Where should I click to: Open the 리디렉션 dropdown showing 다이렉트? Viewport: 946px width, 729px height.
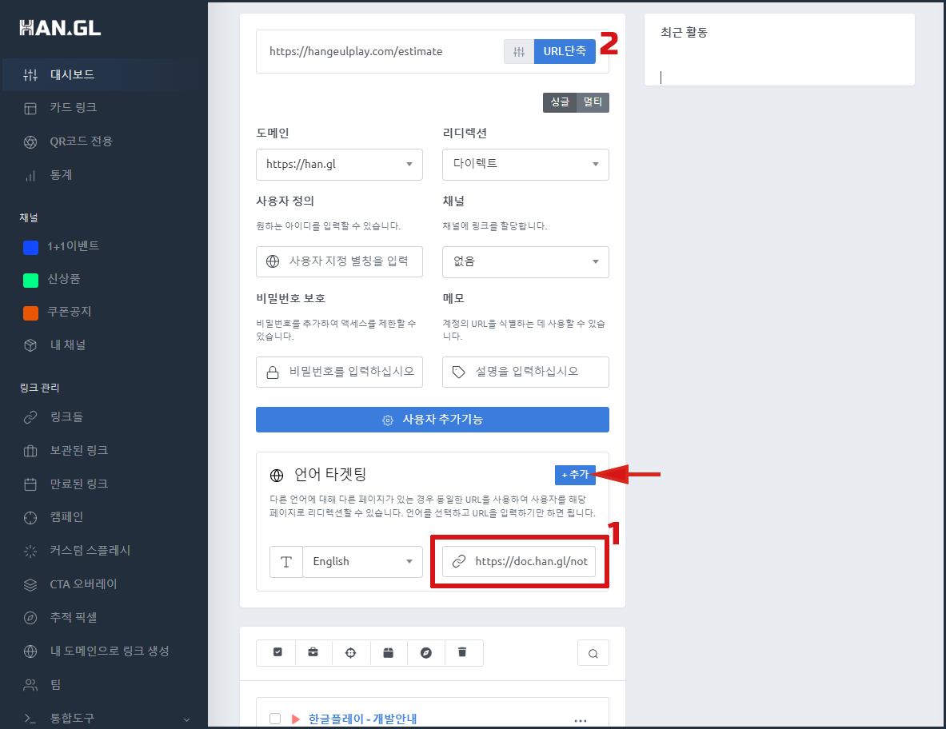tap(525, 165)
